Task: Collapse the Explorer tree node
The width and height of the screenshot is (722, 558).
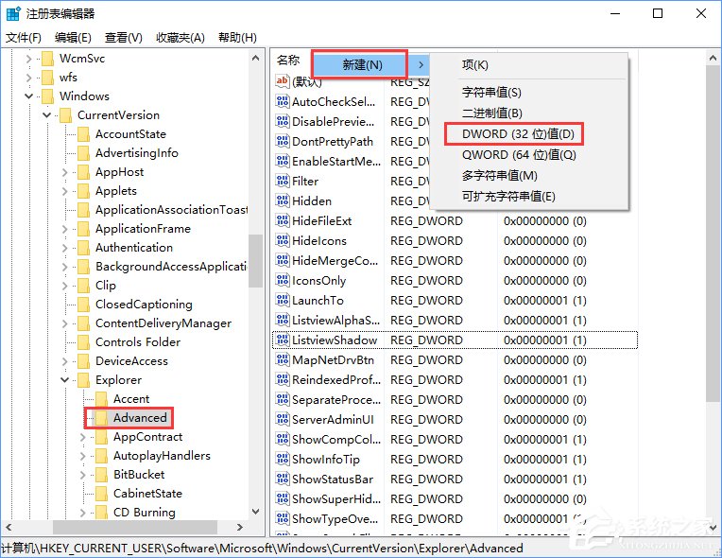Action: click(x=64, y=380)
